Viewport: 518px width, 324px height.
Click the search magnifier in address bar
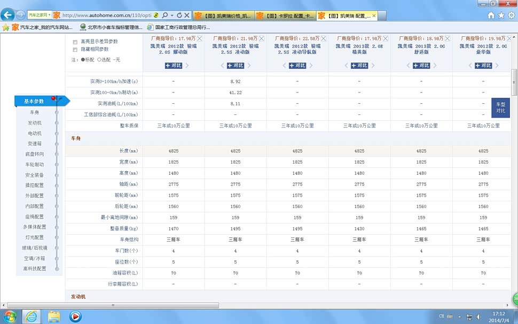tap(165, 15)
